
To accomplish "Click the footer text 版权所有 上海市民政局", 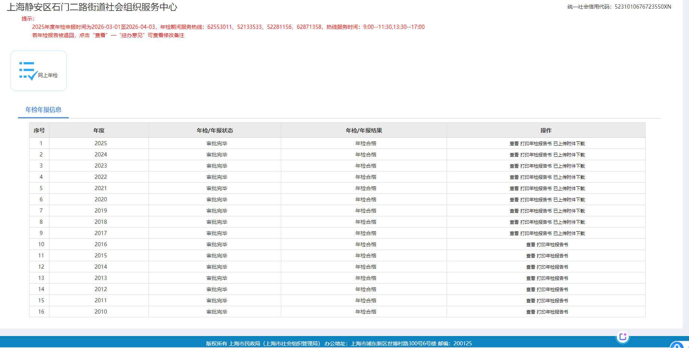I will 339,344.
